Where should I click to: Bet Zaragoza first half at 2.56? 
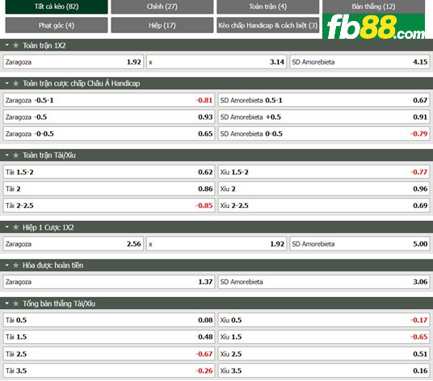point(74,243)
